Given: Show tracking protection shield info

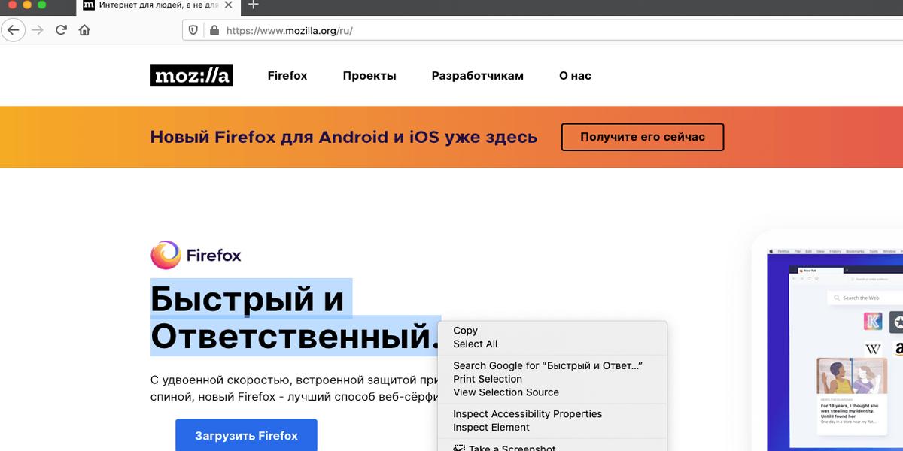Looking at the screenshot, I should 193,31.
